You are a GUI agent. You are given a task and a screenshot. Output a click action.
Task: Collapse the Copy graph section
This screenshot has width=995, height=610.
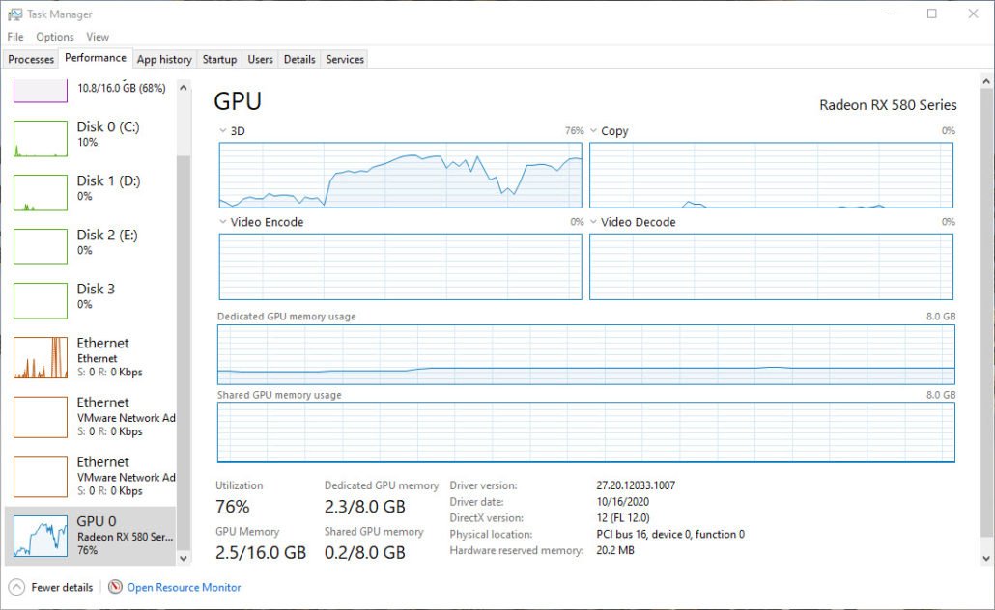[x=593, y=130]
